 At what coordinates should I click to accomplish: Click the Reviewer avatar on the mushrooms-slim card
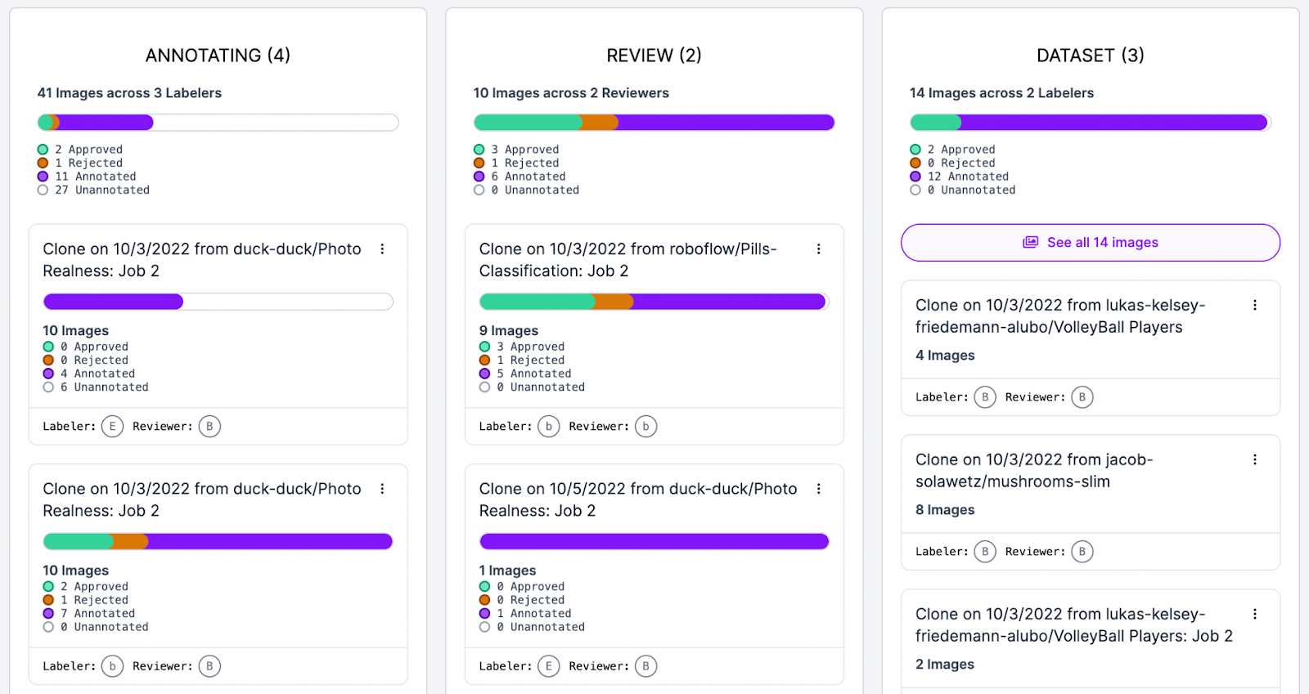coord(1082,552)
